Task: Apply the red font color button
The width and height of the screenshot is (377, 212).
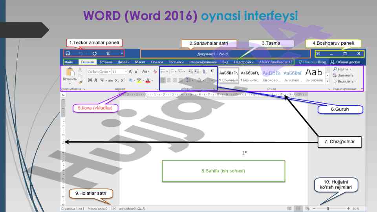Action: pos(148,80)
